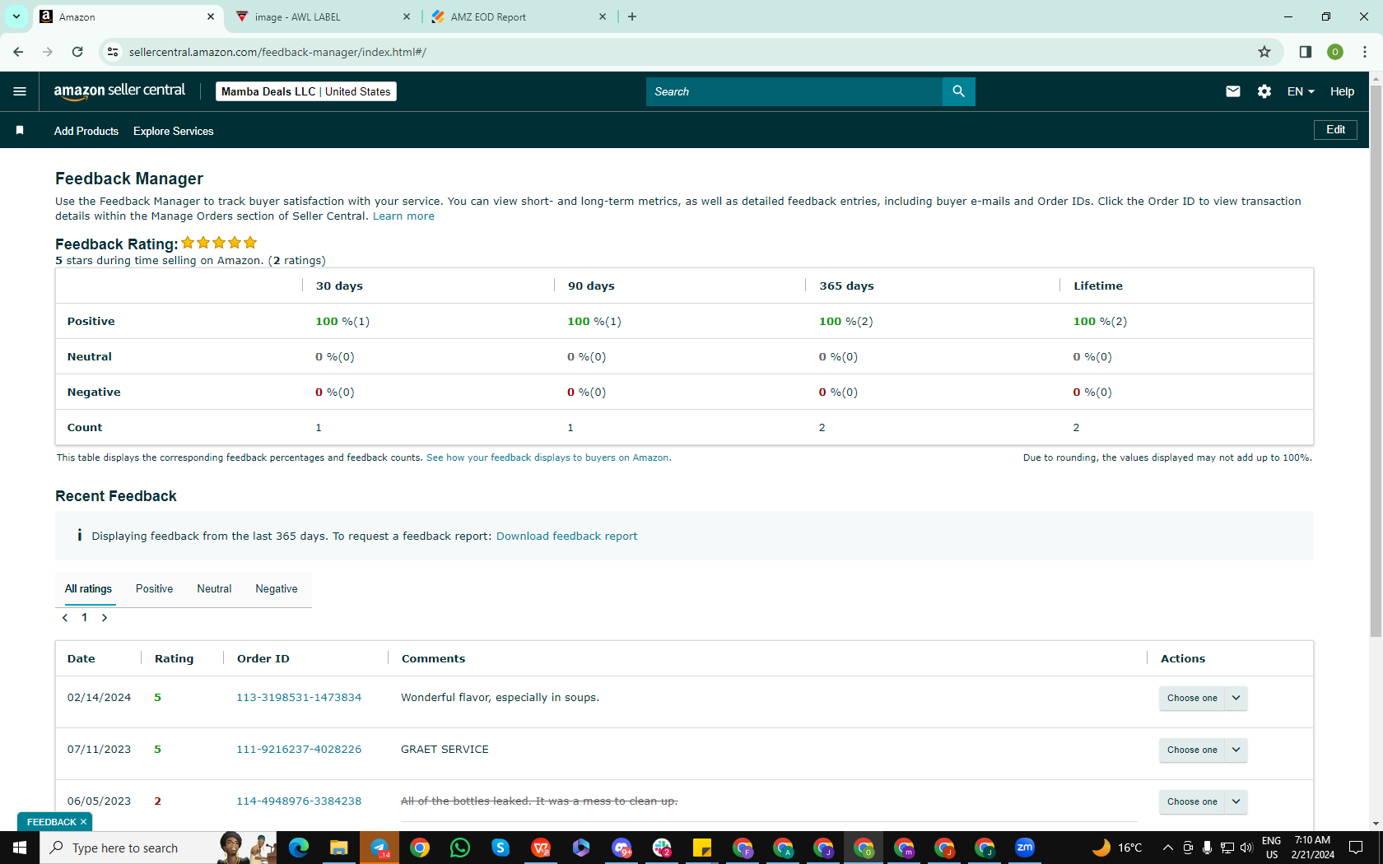
Task: Open a new browser tab
Action: coord(632,16)
